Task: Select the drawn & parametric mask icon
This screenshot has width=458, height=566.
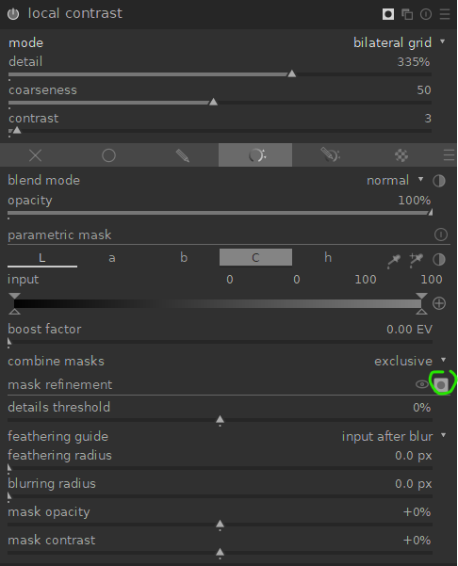Action: coord(331,154)
